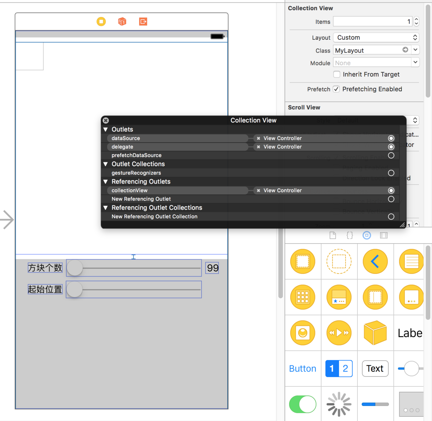Click the Items number field
Viewport: 432px width, 421px height.
pos(373,22)
